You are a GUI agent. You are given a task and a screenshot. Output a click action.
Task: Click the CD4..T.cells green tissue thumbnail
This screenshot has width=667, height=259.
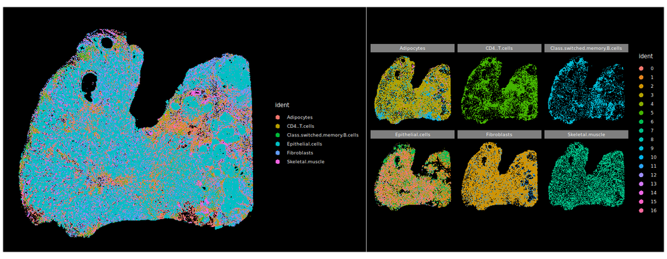[x=500, y=89]
